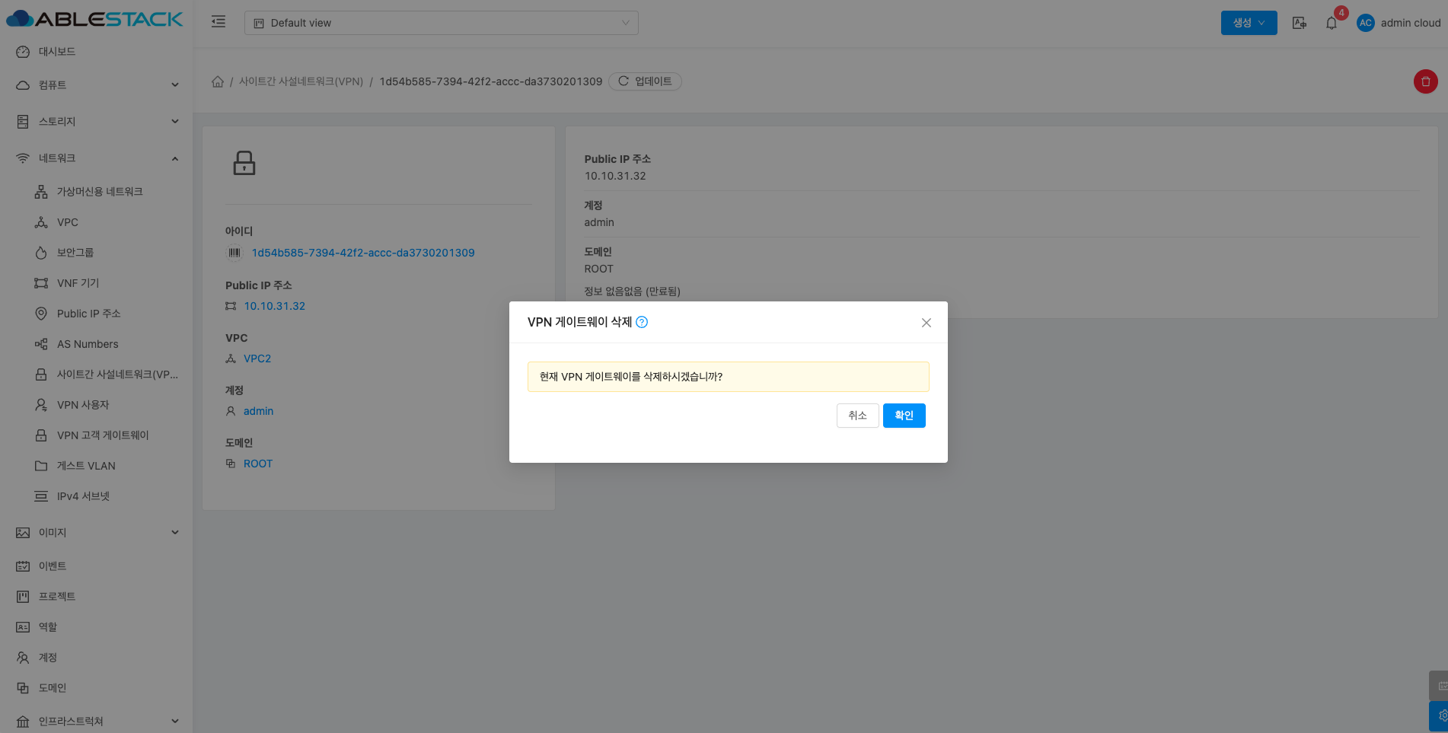1448x733 pixels.
Task: Open 게스트 VLAN menu item
Action: (x=96, y=466)
